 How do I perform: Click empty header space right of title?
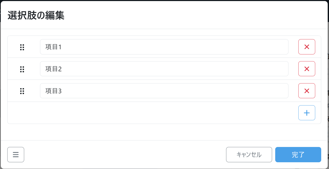click(x=195, y=16)
